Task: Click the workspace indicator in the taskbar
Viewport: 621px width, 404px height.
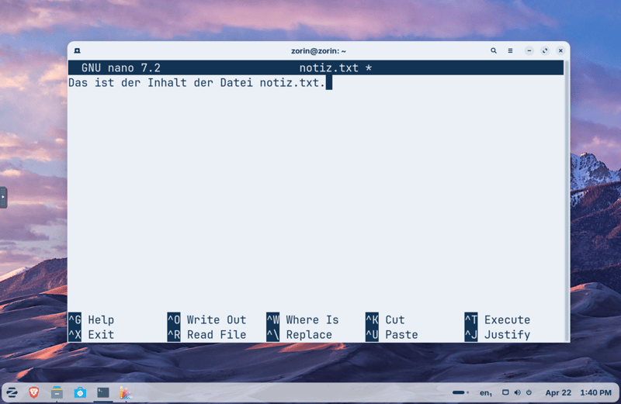Action: (460, 392)
